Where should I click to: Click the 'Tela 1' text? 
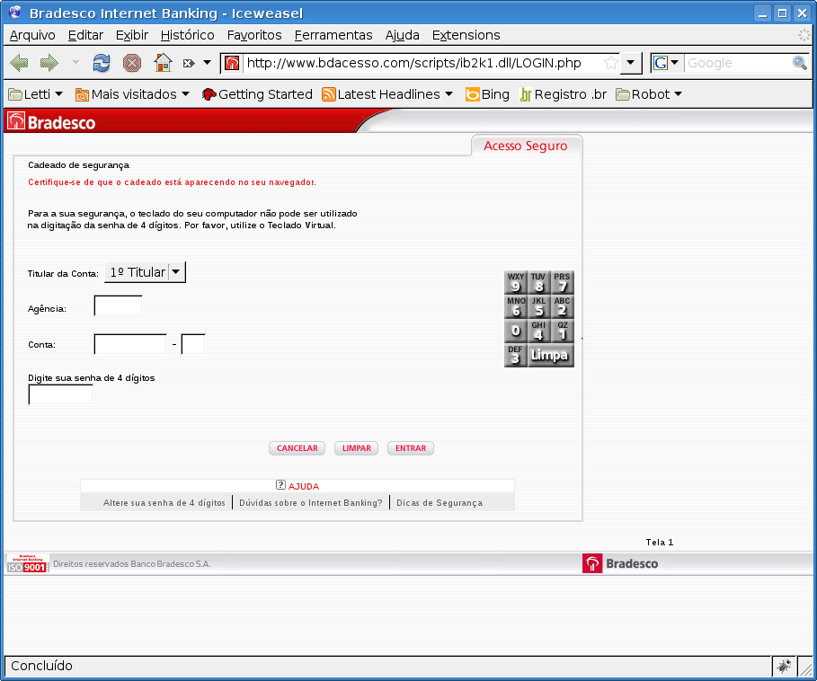point(660,542)
